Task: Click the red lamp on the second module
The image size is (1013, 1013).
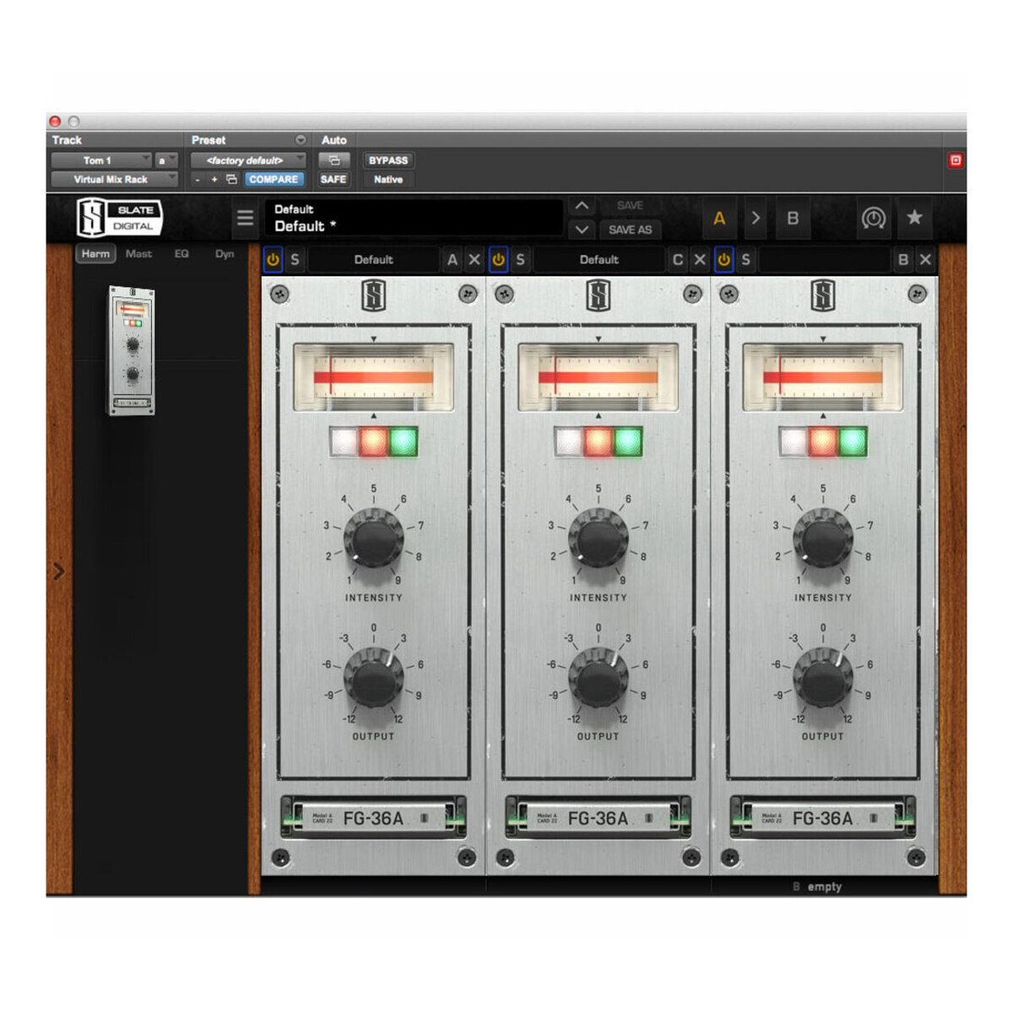Action: [x=599, y=441]
